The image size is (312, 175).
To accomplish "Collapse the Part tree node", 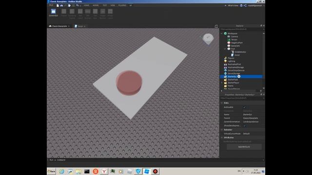I will [x=225, y=49].
